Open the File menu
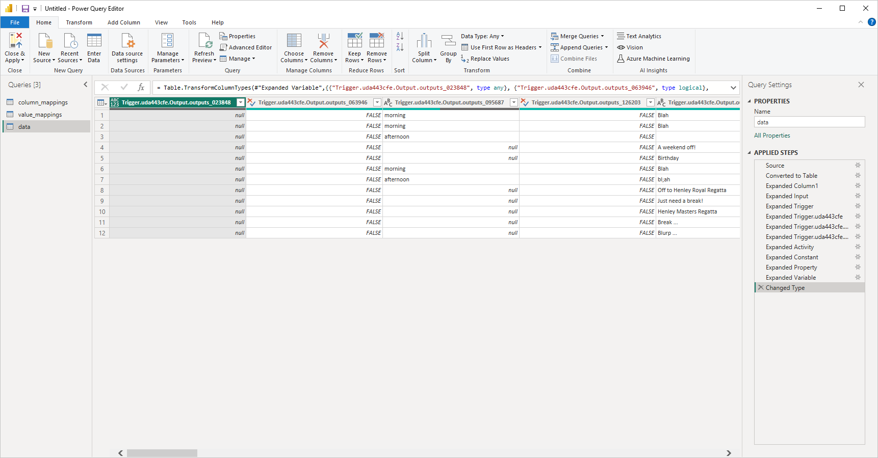This screenshot has width=878, height=458. 15,22
